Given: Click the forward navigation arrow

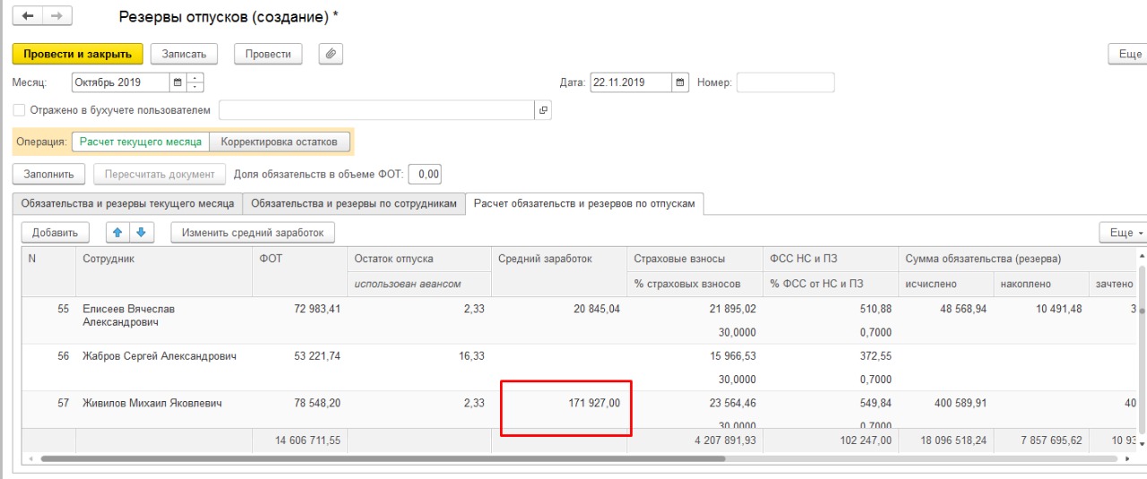Looking at the screenshot, I should [x=56, y=17].
